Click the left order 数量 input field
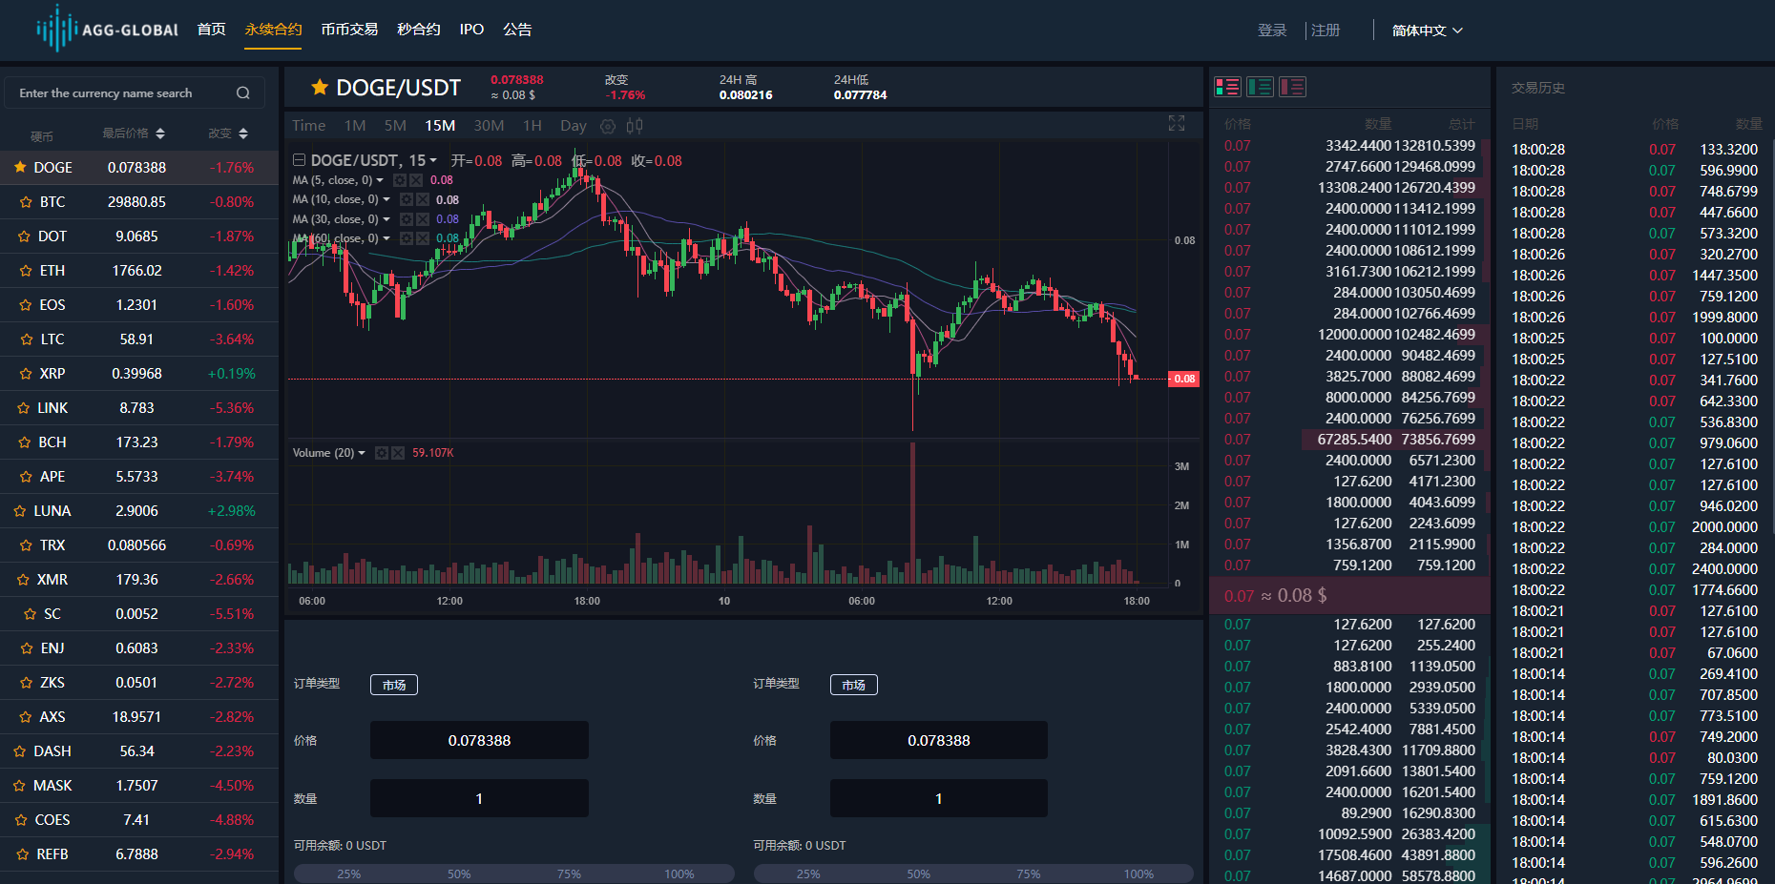 pos(479,799)
